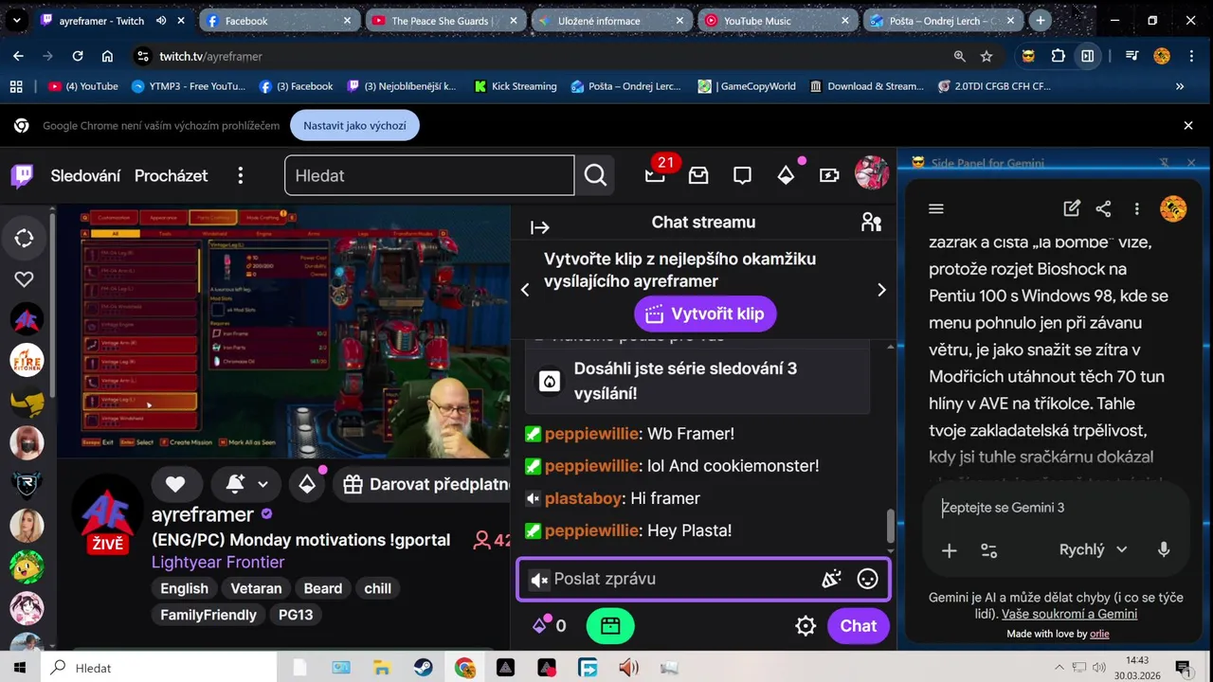Open the emote picker in chat input
This screenshot has width=1213, height=682.
(867, 579)
